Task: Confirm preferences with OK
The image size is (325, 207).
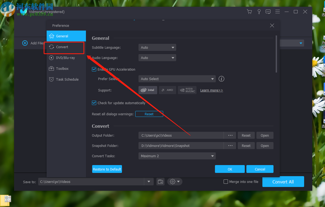Action: [230, 169]
